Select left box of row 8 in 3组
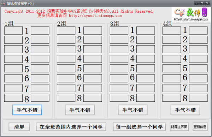The width and height of the screenshot is (212, 137). click(x=119, y=98)
